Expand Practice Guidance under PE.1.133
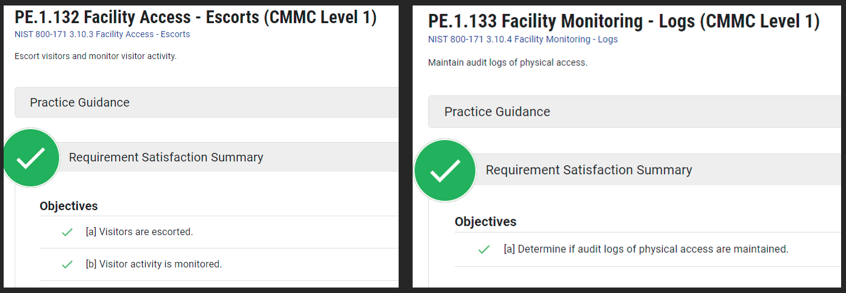The width and height of the screenshot is (846, 293). [497, 112]
